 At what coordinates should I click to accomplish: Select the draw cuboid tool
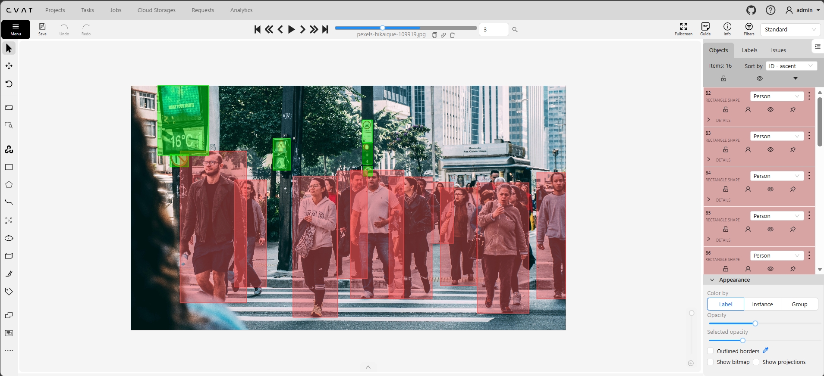click(x=9, y=256)
